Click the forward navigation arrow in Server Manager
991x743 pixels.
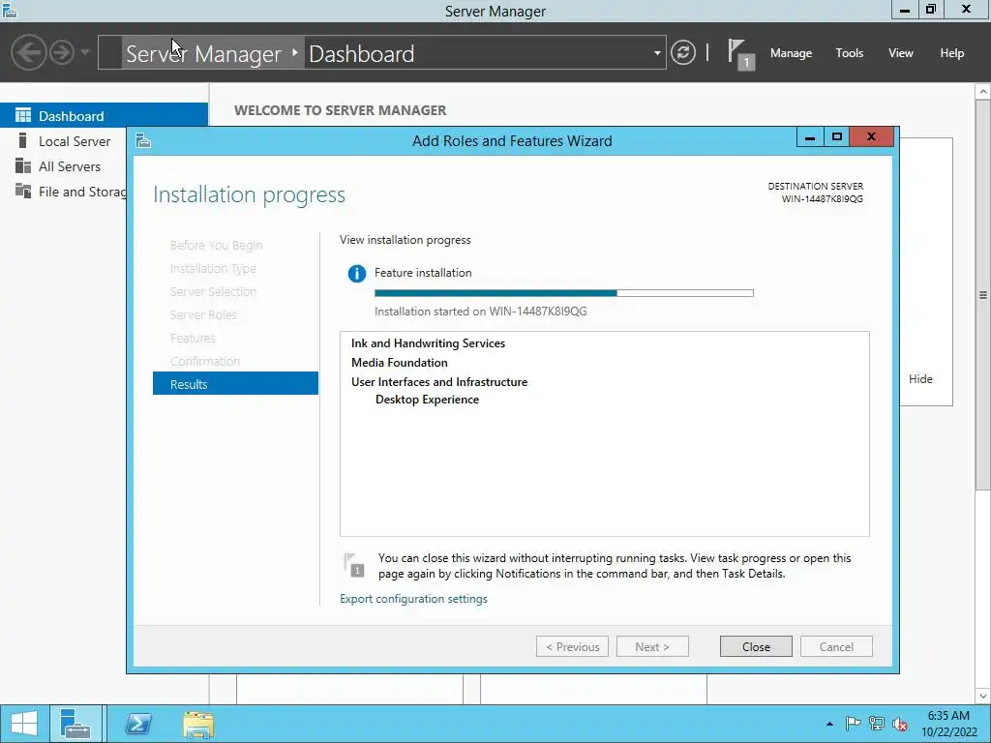(62, 52)
